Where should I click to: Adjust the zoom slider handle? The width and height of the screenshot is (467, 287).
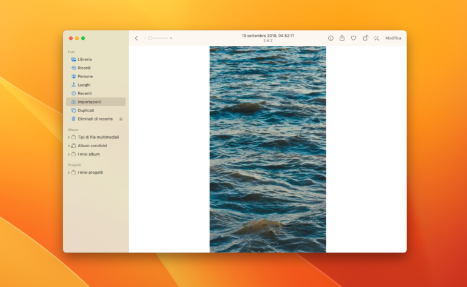(x=150, y=38)
